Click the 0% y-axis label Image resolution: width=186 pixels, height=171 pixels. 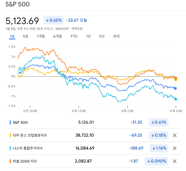[x=13, y=76]
